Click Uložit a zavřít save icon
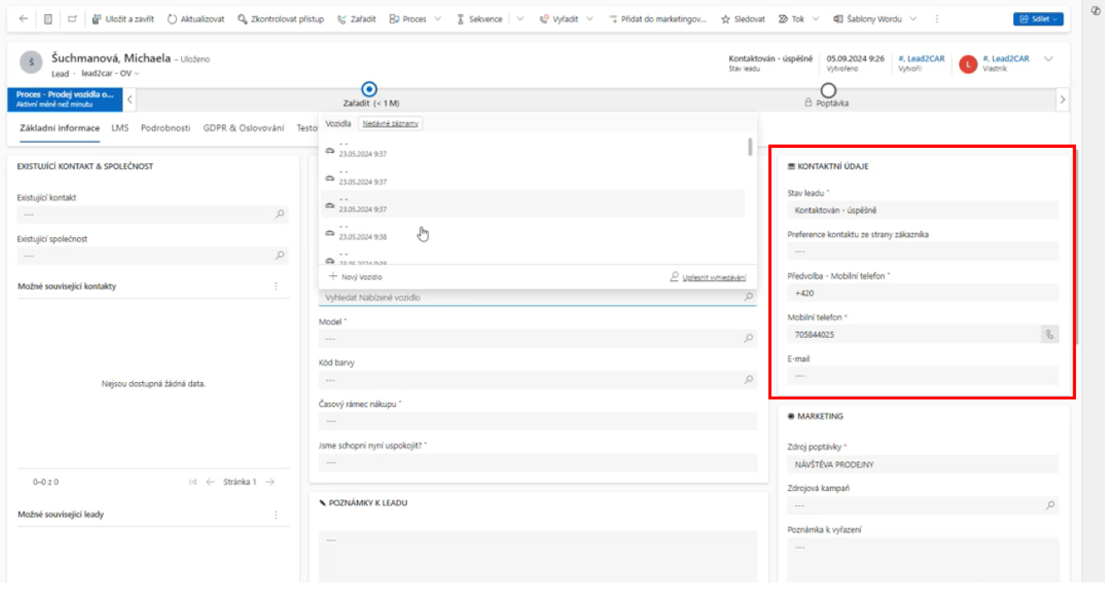 (x=97, y=19)
